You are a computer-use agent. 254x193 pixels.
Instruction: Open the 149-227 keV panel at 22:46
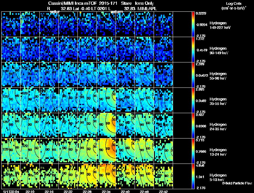pyautogui.click(x=144, y=24)
